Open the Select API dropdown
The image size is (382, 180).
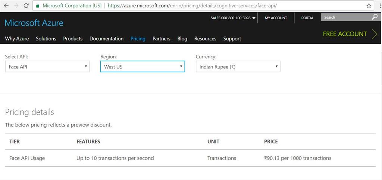(47, 67)
